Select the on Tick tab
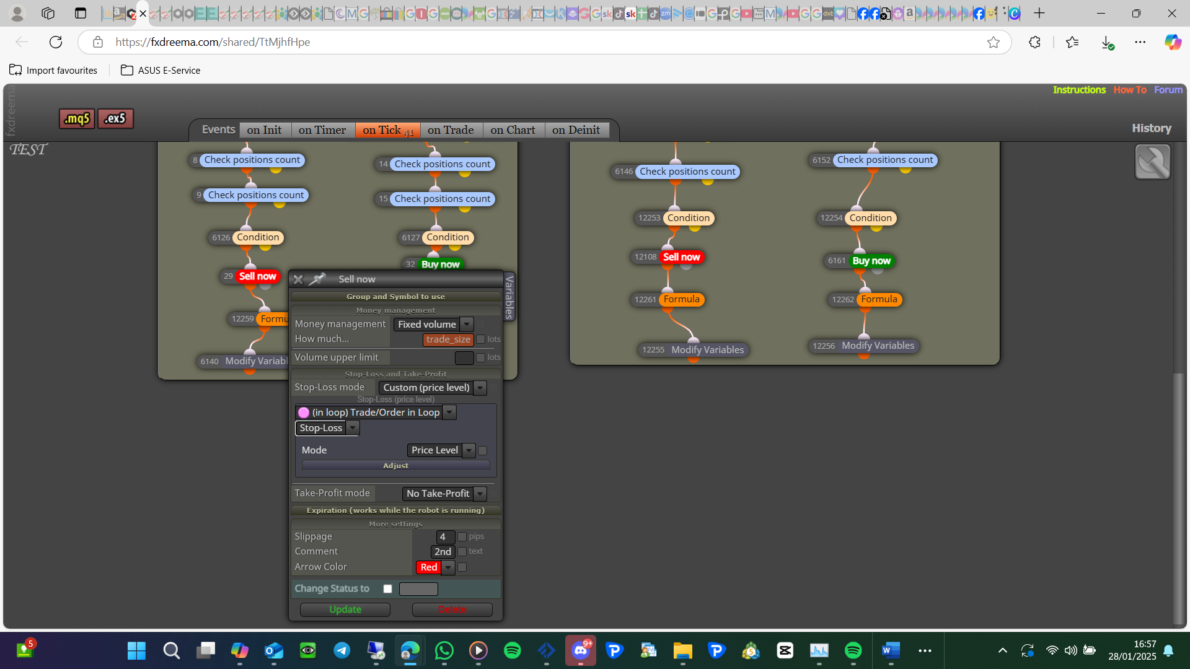Image resolution: width=1190 pixels, height=669 pixels. point(388,130)
